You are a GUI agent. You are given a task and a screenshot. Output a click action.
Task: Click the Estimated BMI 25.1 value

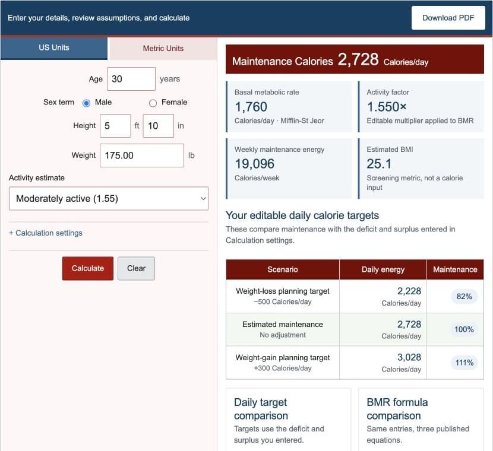(x=379, y=164)
